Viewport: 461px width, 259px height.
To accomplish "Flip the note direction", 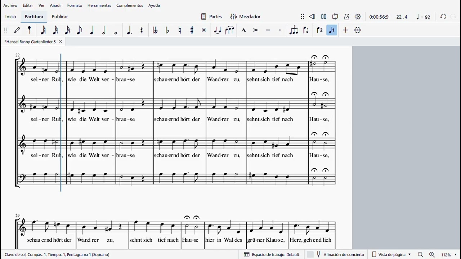I will tap(306, 30).
